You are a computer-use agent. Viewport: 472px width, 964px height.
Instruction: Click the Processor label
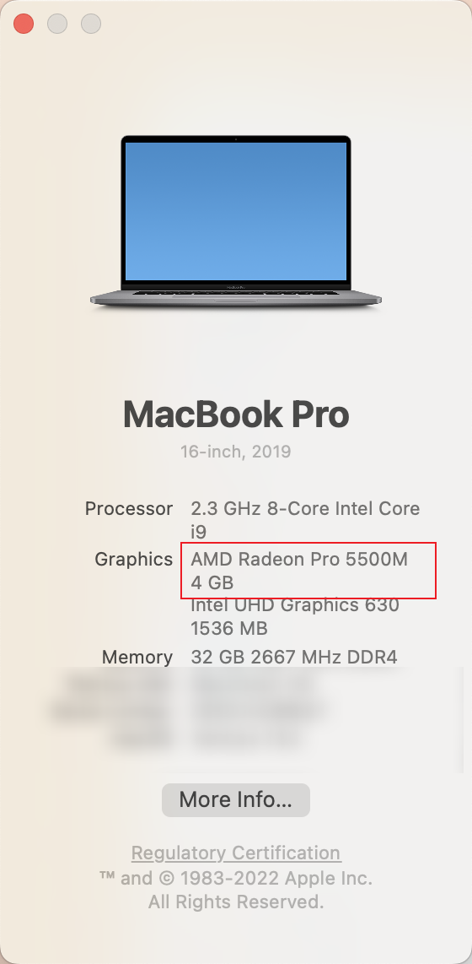[x=129, y=508]
